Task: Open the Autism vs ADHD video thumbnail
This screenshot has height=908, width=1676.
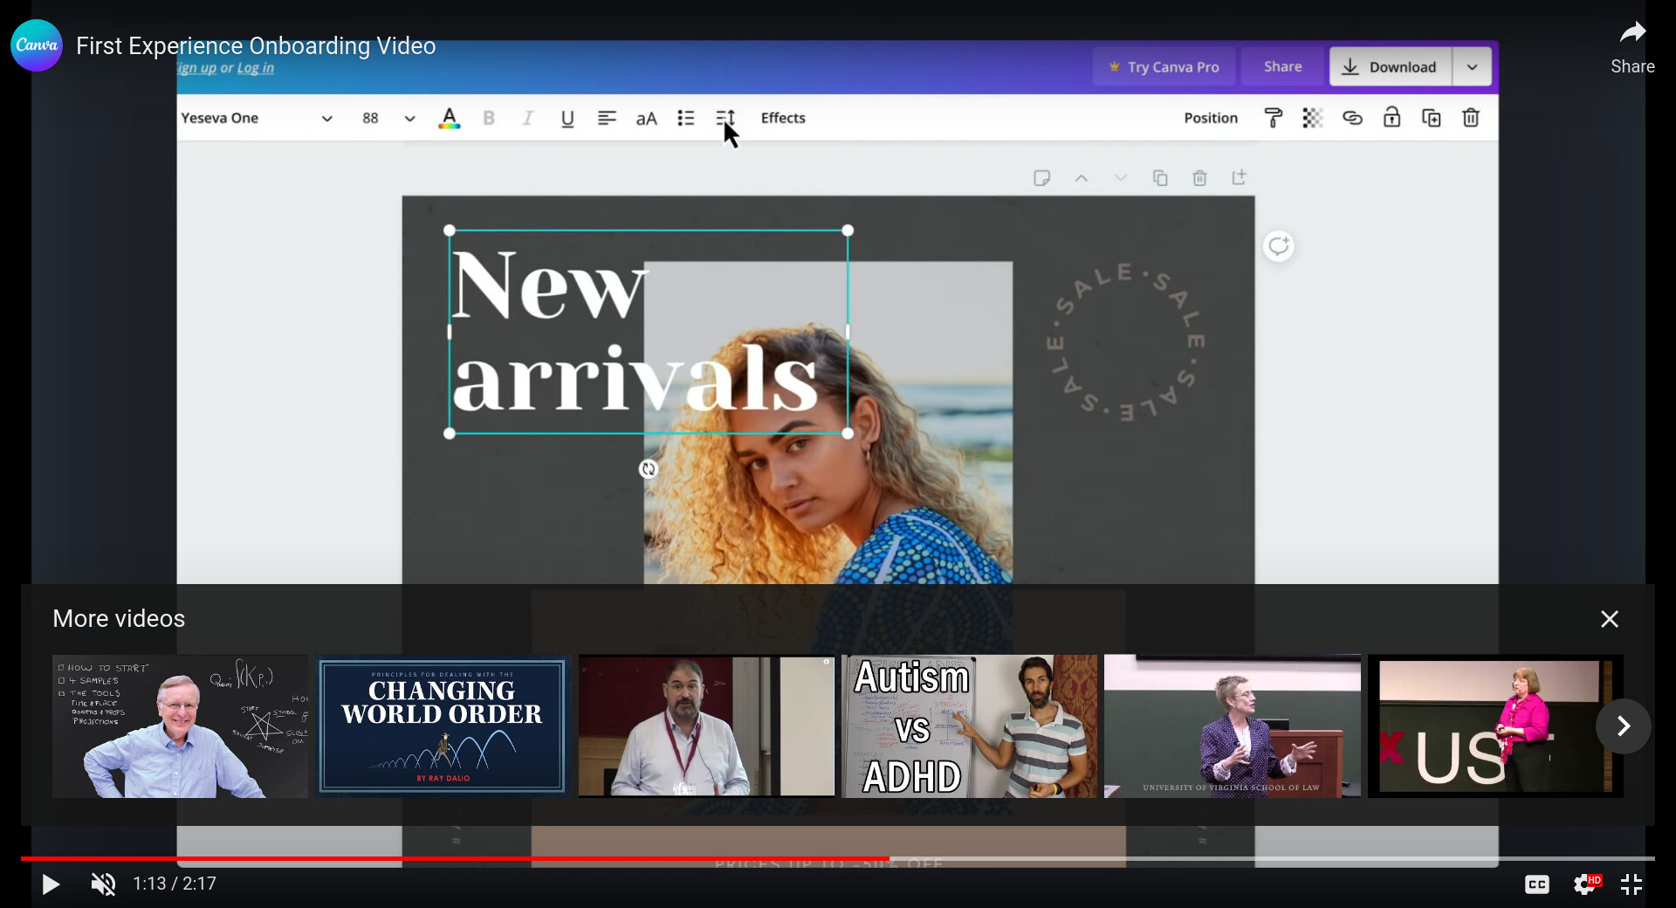Action: tap(969, 726)
